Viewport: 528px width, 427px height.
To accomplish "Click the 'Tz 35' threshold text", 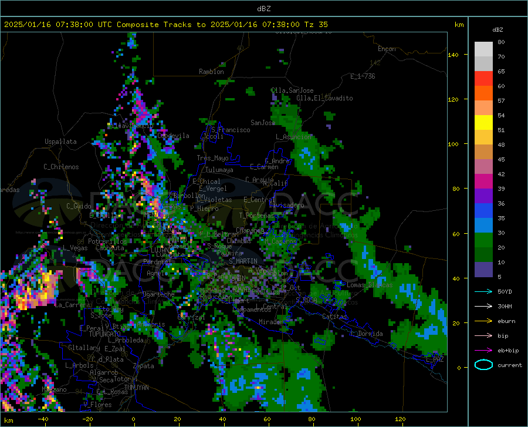I will coord(316,25).
